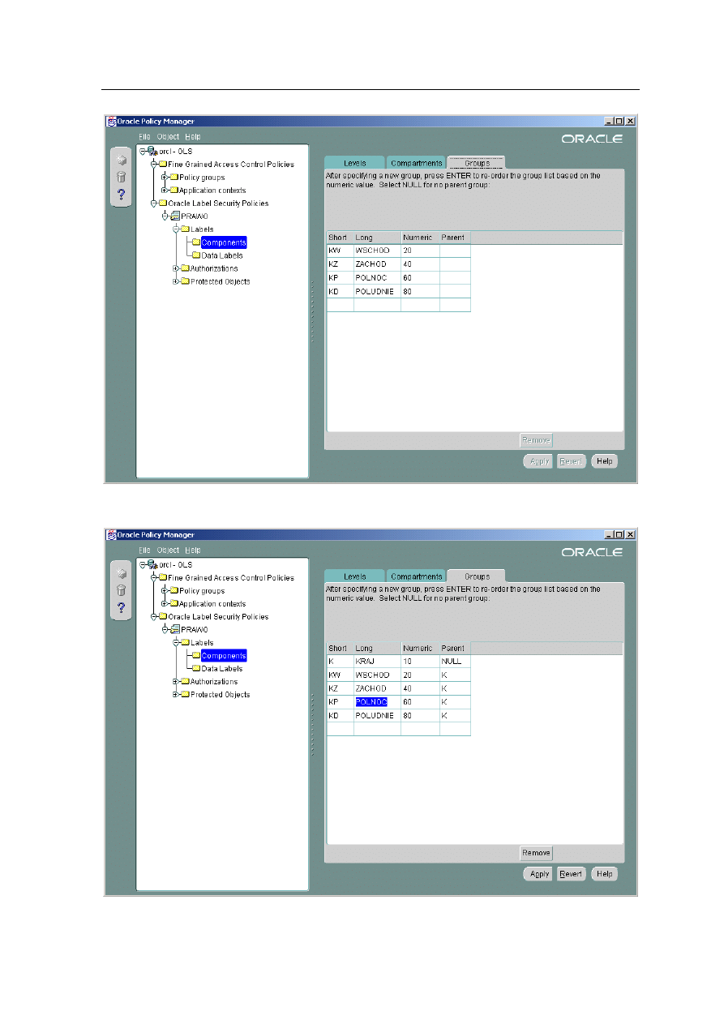Click the Protected Objects folder icon in the upper tree
Image resolution: width=724 pixels, height=1024 pixels.
(185, 281)
